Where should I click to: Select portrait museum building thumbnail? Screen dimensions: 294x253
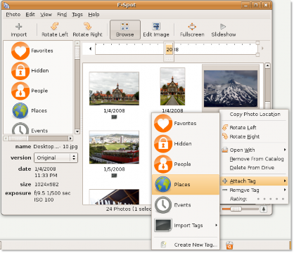tap(172, 86)
